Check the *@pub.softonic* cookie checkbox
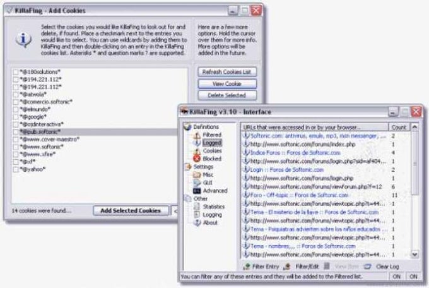The width and height of the screenshot is (429, 288). pos(16,132)
